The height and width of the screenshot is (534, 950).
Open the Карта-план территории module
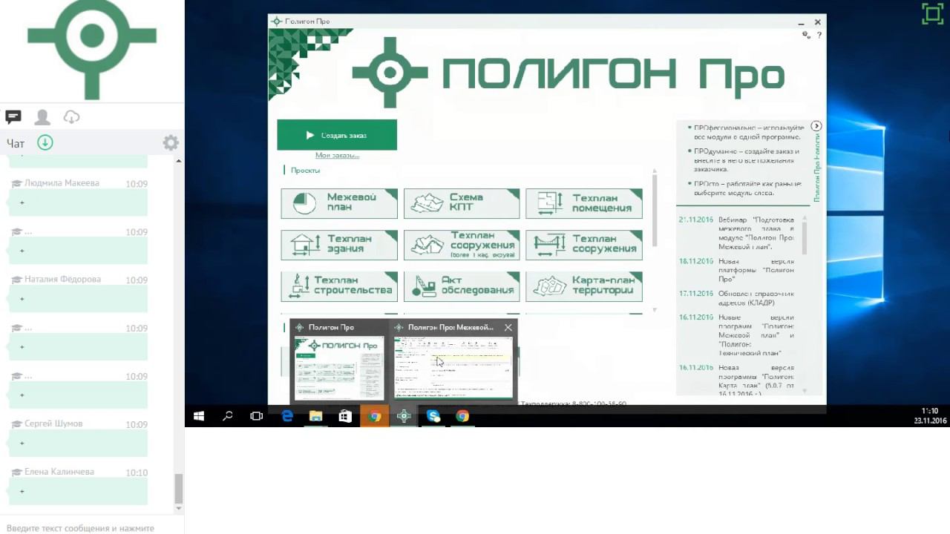tap(584, 286)
